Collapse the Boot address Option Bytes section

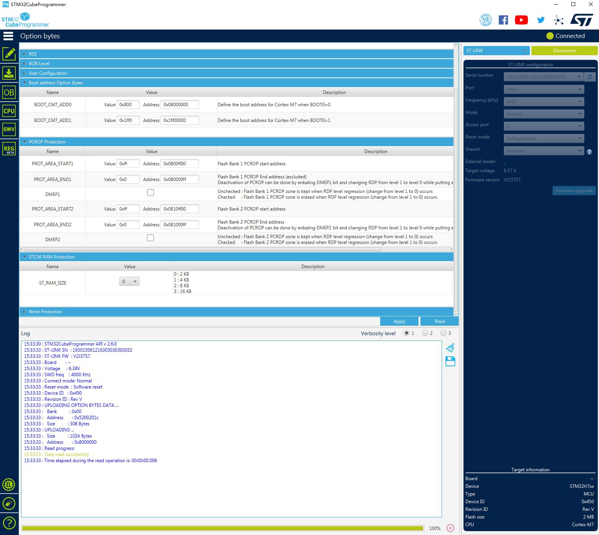coord(237,83)
